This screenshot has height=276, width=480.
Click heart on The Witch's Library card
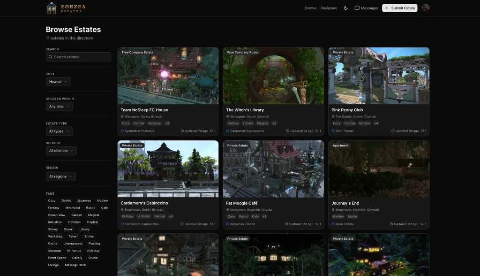[317, 131]
